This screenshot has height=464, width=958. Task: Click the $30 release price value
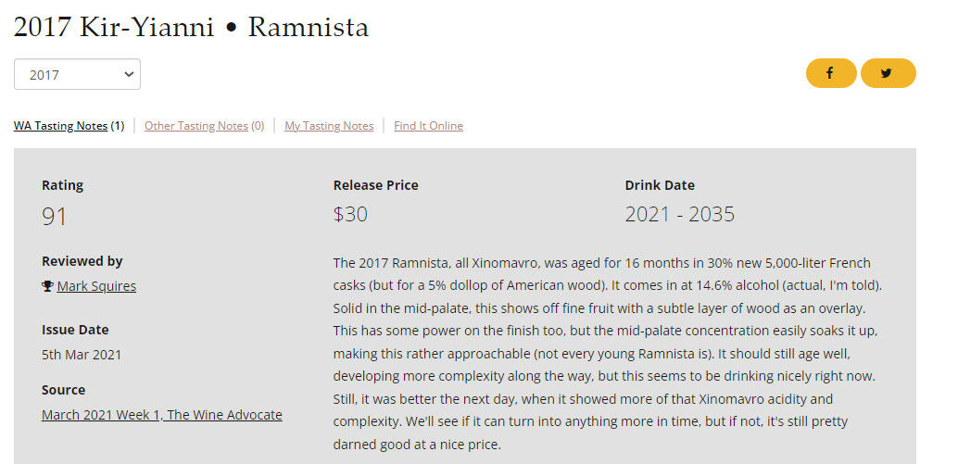coord(350,215)
